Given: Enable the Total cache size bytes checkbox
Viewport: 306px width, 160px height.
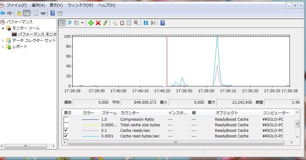Looking at the screenshot, I should (66, 125).
